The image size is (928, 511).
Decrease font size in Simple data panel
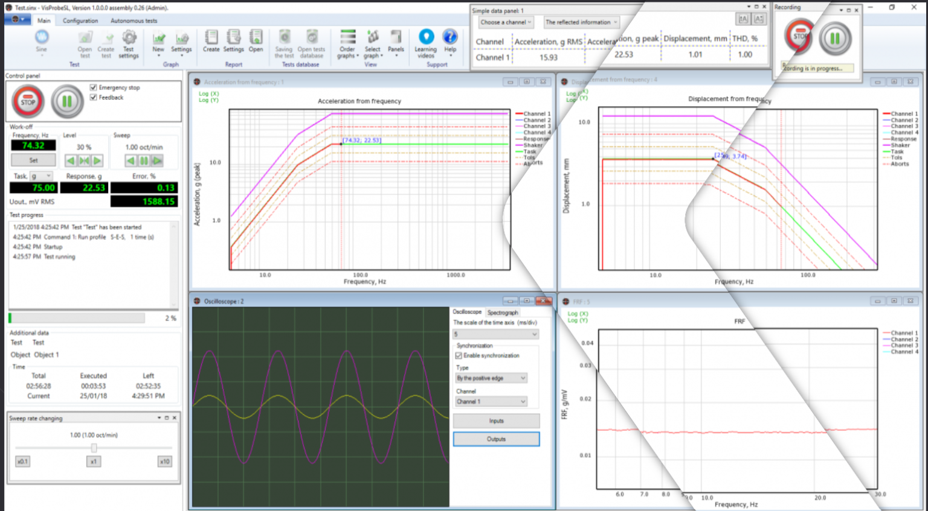tap(759, 19)
